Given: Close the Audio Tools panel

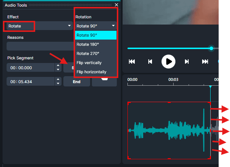Looking at the screenshot, I should [x=116, y=5].
